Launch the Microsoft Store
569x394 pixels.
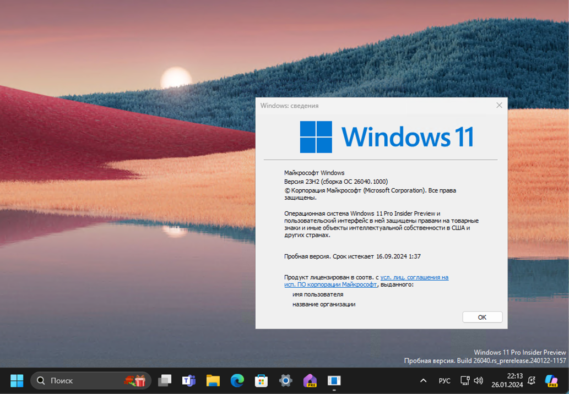(261, 380)
